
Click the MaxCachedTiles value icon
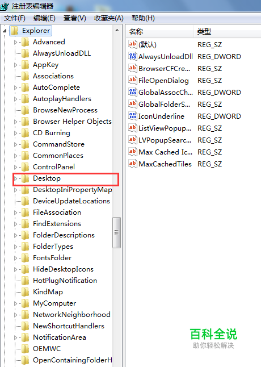pos(133,164)
